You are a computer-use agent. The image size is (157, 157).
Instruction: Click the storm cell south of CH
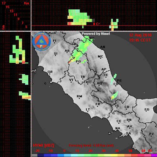click(114, 95)
